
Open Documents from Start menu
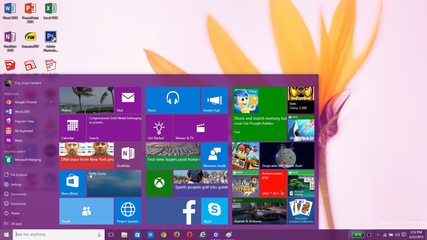coord(15,194)
